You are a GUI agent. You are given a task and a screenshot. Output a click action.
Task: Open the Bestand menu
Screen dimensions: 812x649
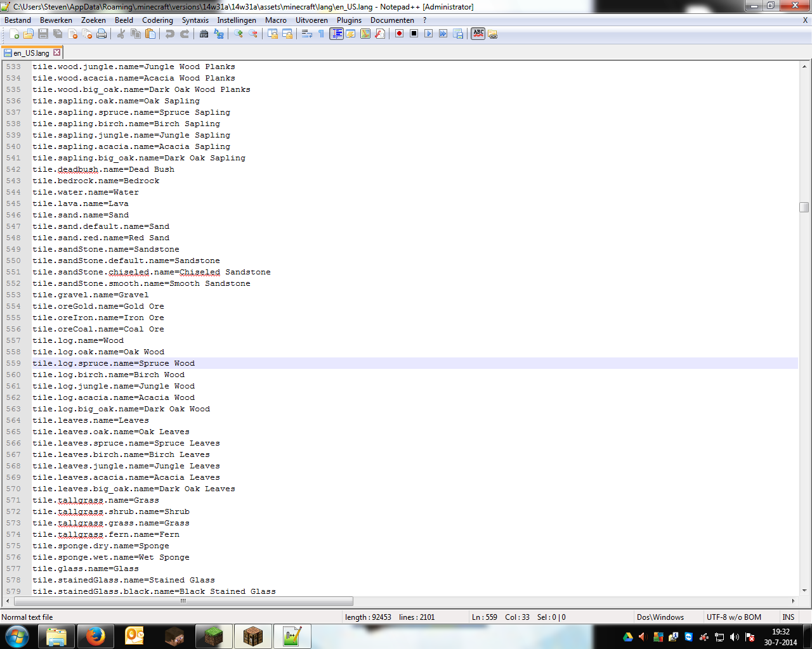18,20
